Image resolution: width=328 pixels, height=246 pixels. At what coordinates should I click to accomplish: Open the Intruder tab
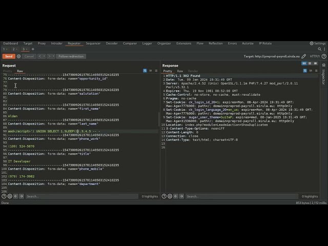click(57, 43)
